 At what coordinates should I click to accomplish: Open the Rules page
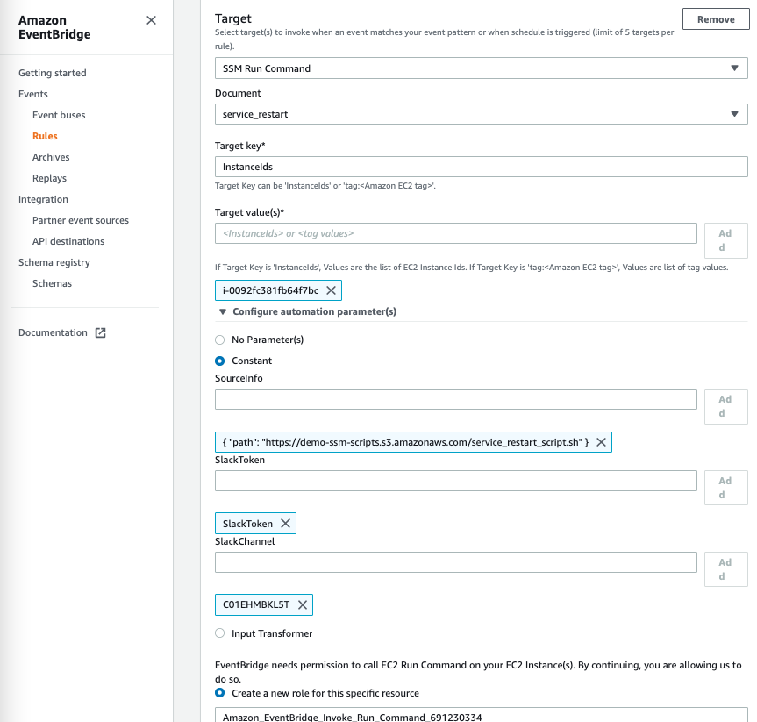tap(45, 136)
